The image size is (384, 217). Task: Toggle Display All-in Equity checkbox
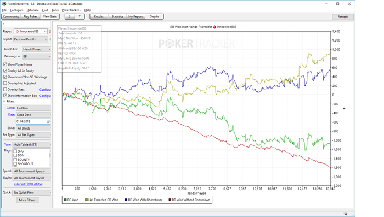pos(5,71)
